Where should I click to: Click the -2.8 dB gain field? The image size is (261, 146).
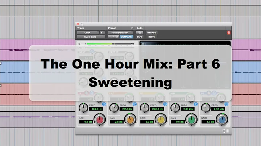point(117,122)
